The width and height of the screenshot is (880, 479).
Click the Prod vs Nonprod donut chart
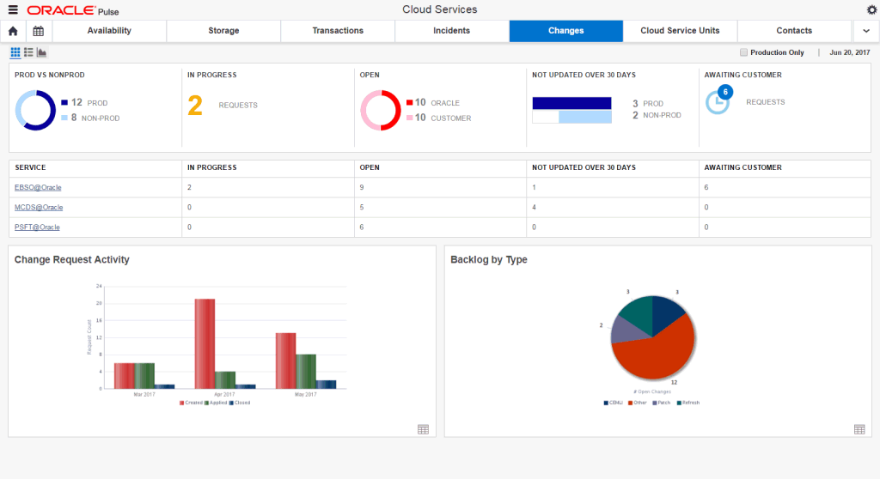point(35,110)
